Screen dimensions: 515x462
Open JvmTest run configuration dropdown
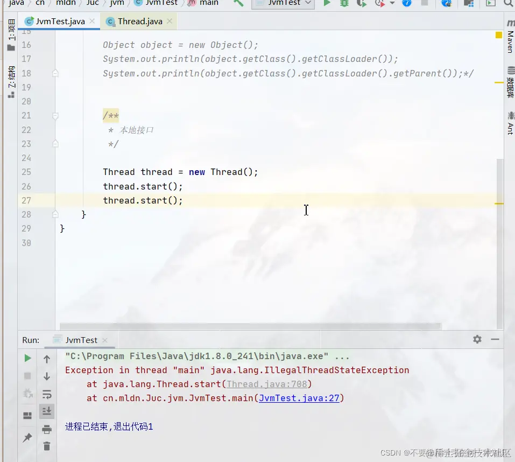(x=283, y=3)
